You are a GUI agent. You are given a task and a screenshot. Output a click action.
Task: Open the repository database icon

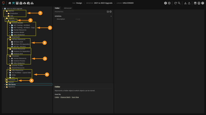[x=195, y=3]
